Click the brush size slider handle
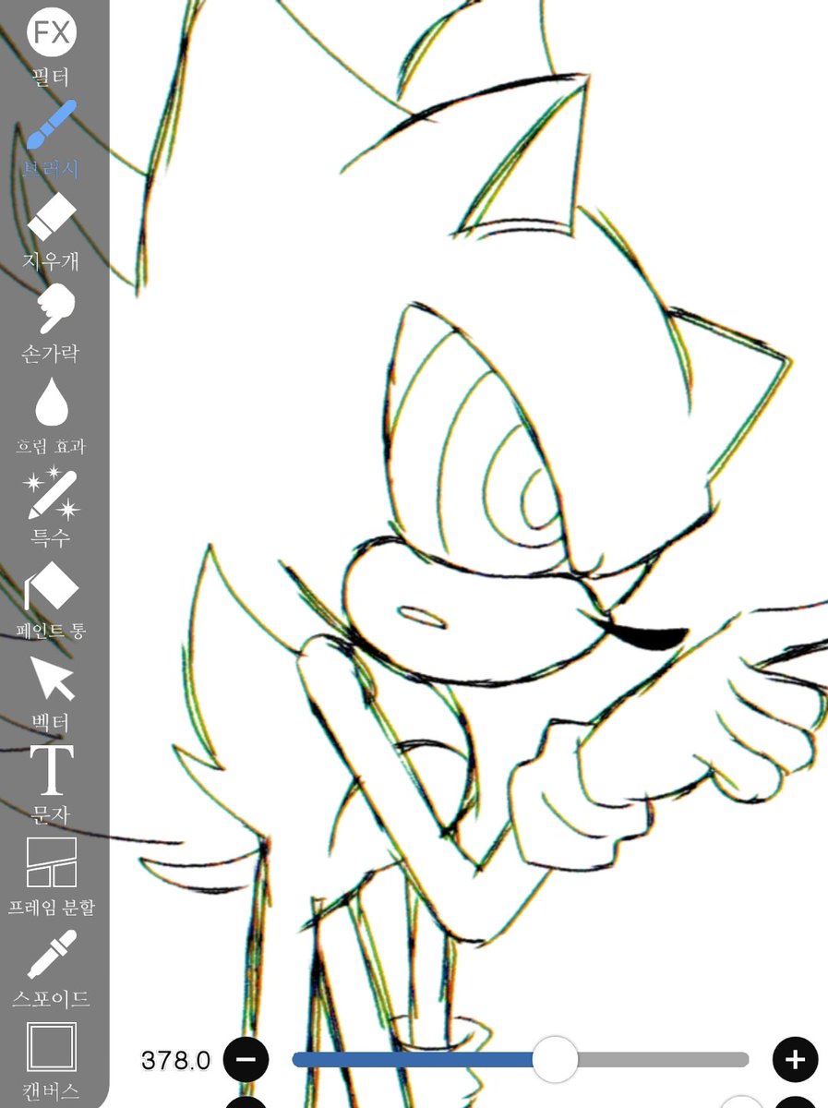The width and height of the screenshot is (828, 1108). click(555, 1059)
